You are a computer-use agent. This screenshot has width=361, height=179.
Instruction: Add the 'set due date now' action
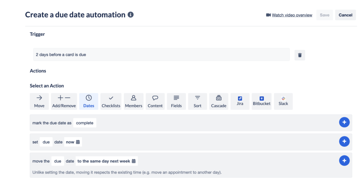(344, 141)
